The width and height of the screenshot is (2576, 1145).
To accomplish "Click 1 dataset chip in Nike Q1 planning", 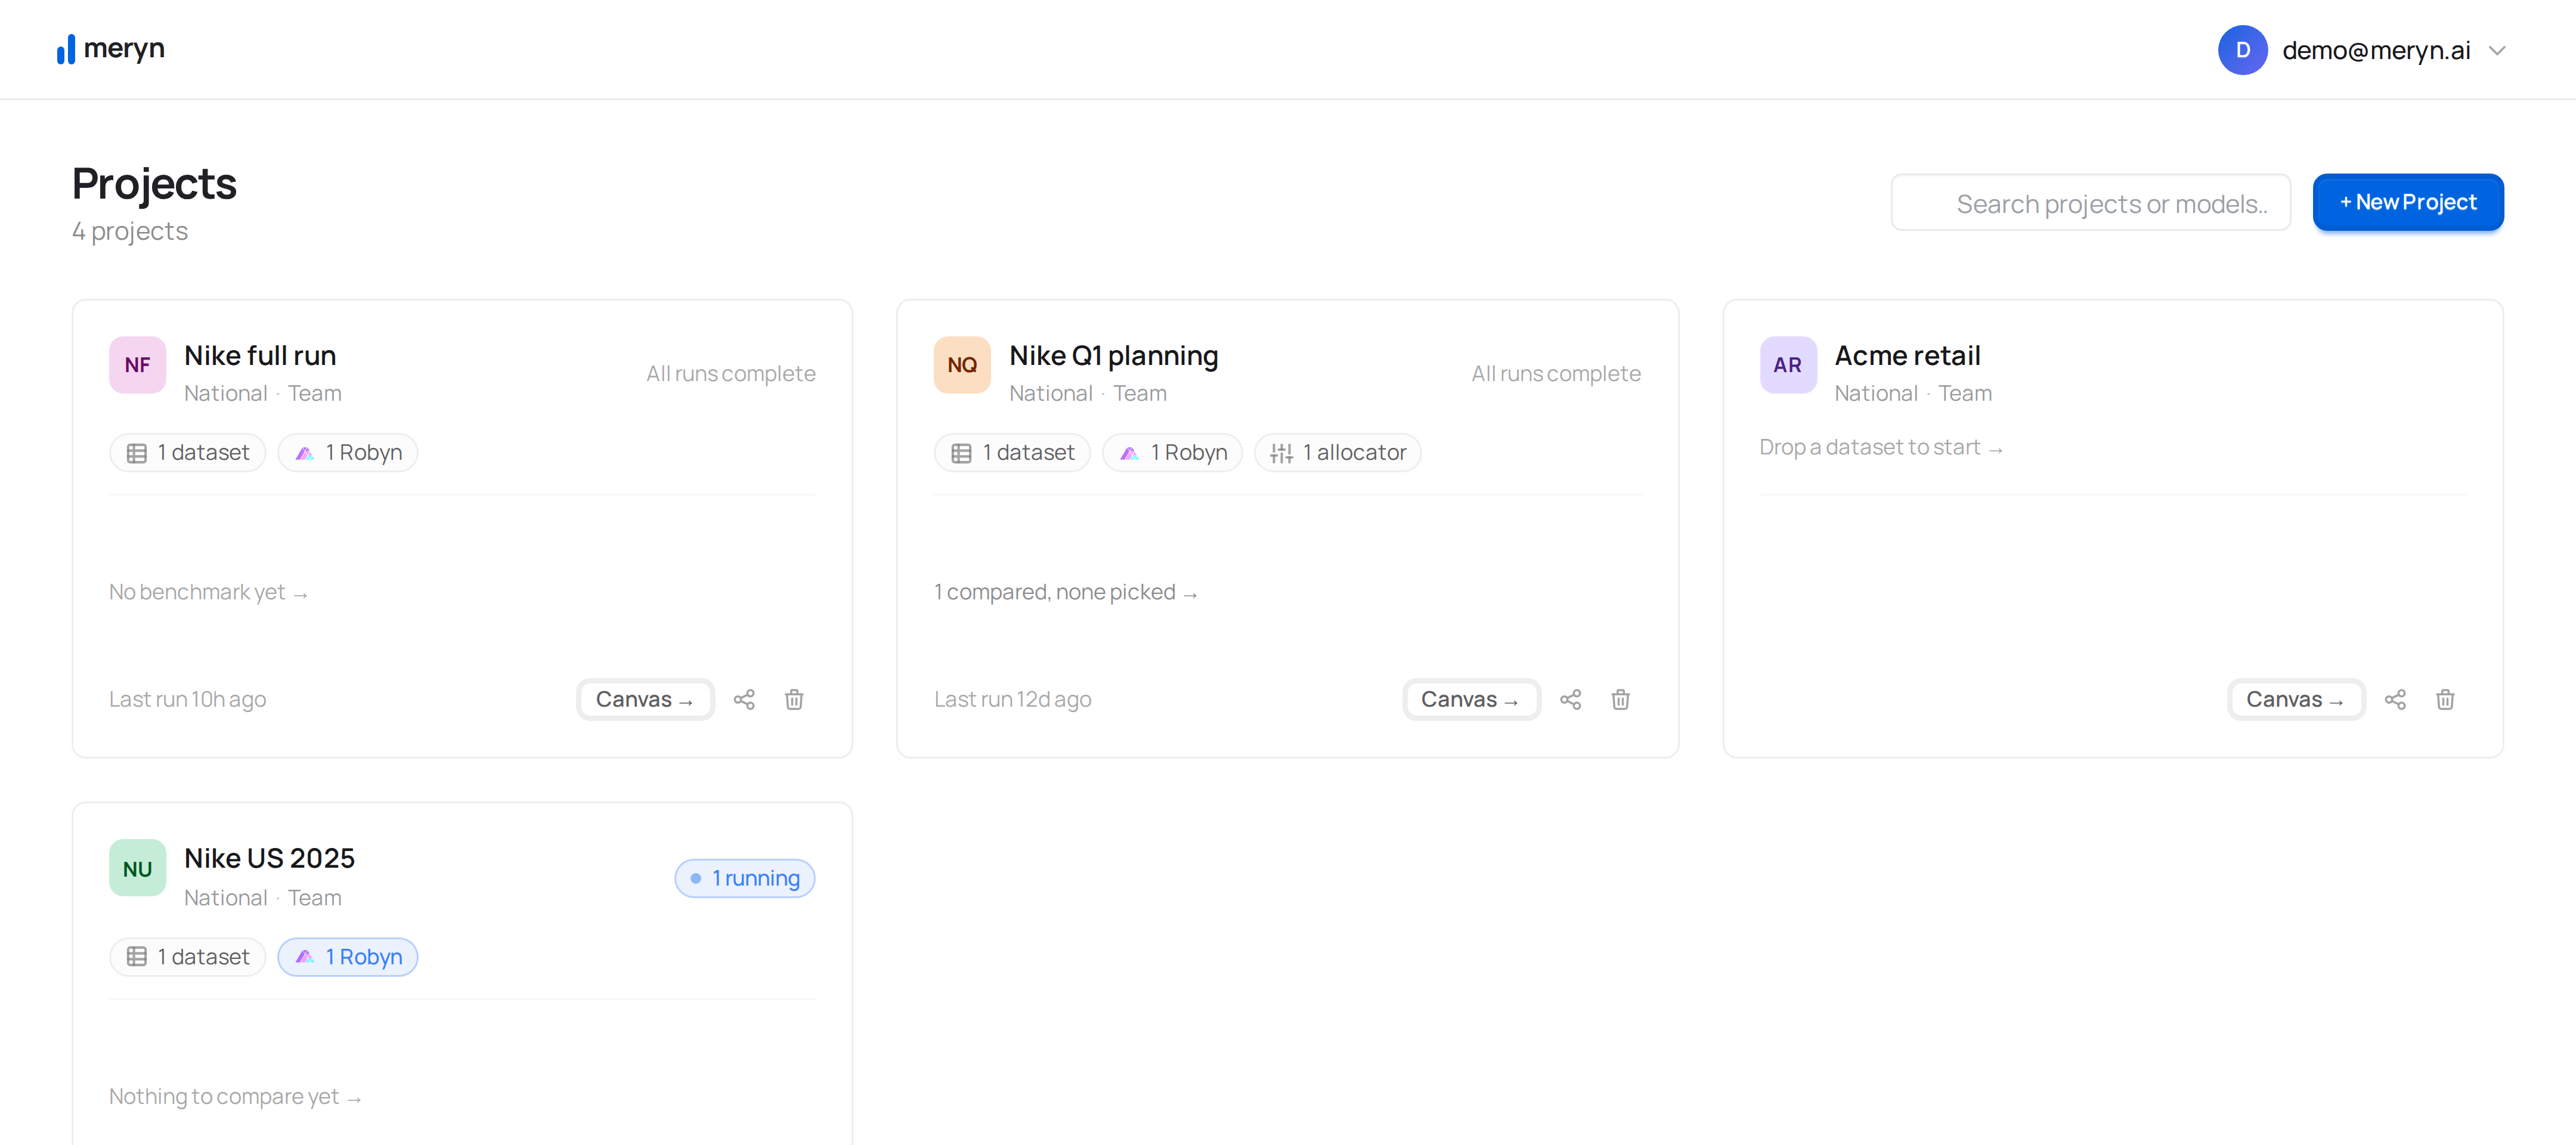I will pos(1012,452).
